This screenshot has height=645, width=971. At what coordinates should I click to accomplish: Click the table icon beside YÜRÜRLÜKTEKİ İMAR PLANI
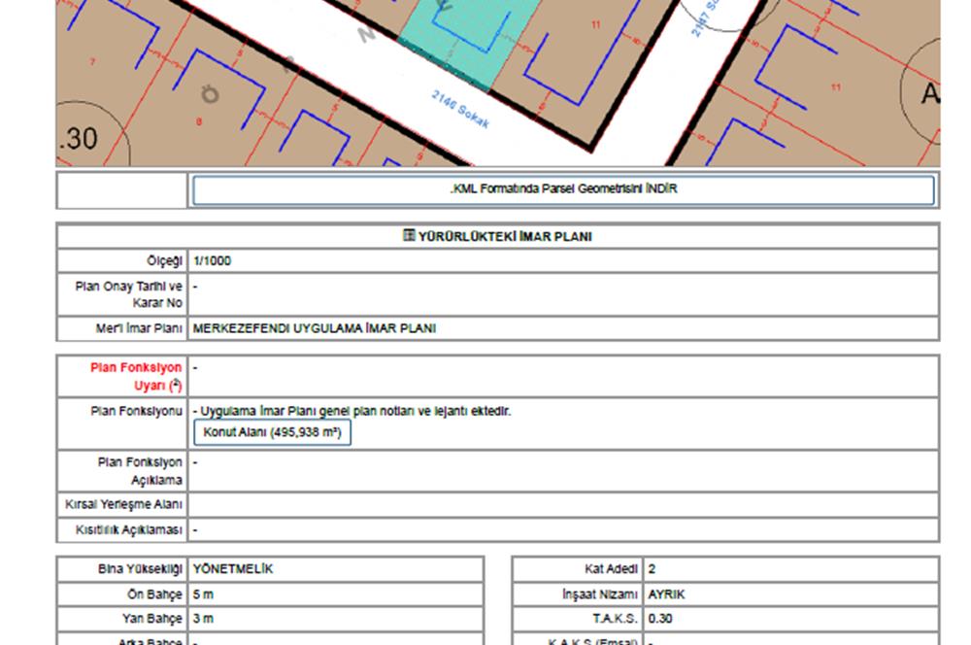(409, 236)
